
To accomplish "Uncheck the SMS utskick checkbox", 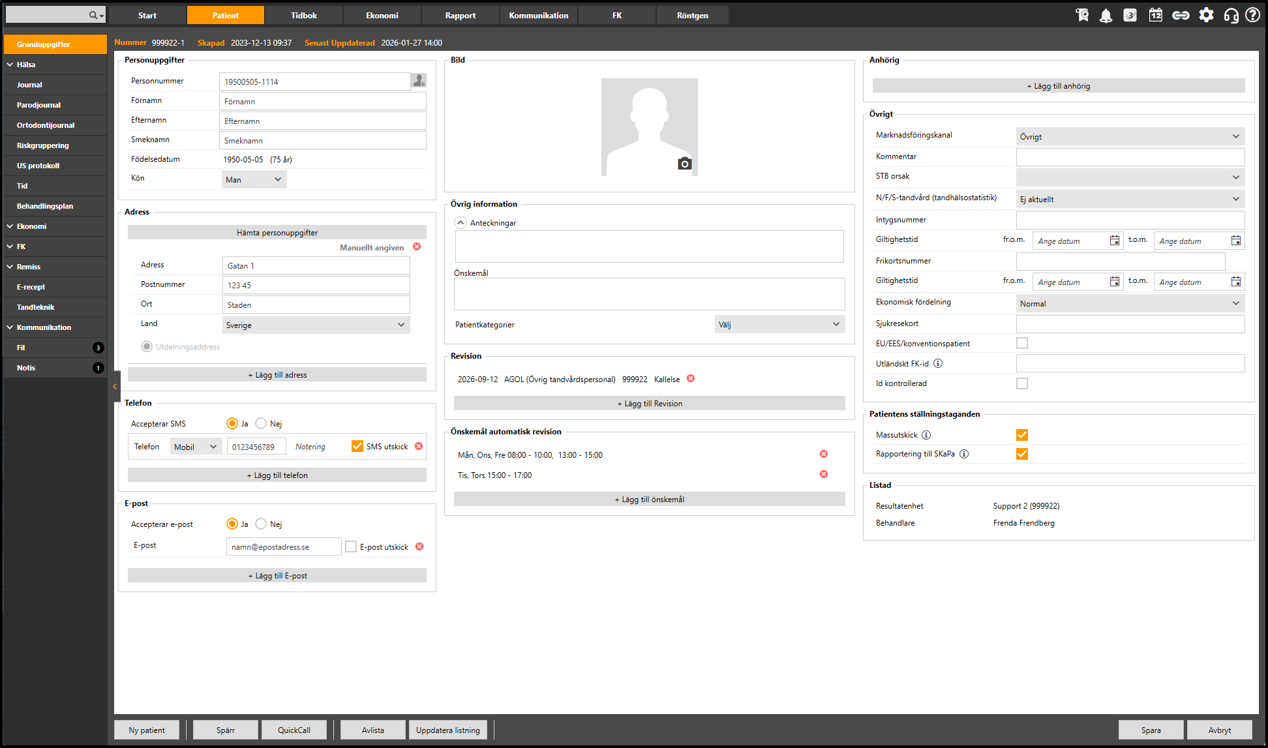I will pos(357,446).
